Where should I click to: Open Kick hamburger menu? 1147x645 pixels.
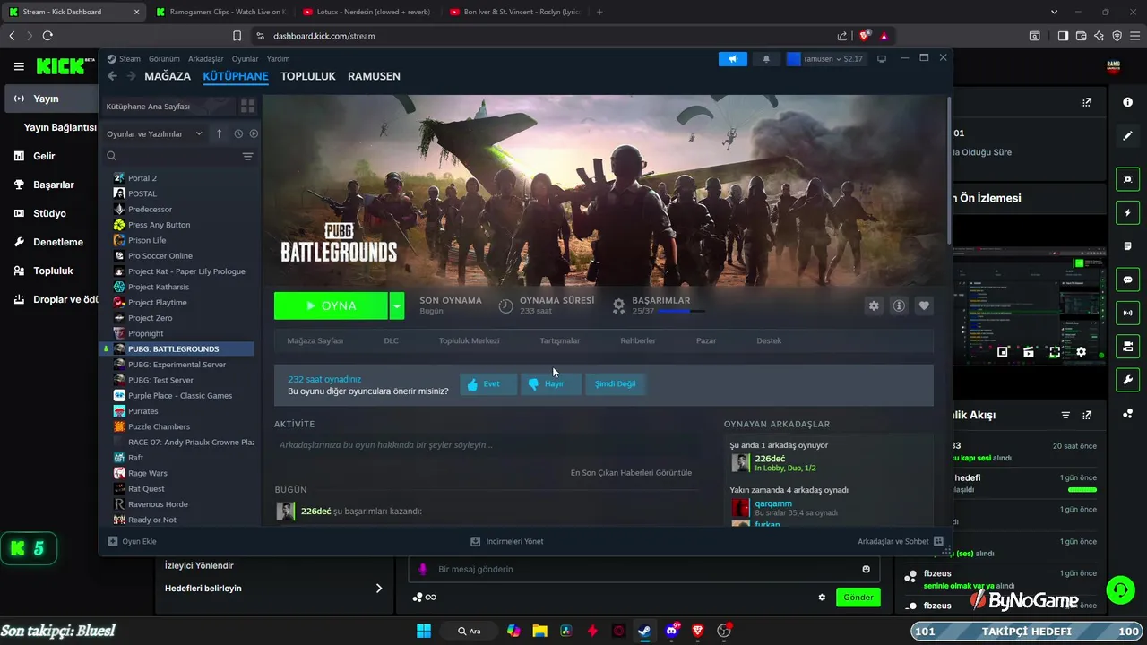point(19,66)
